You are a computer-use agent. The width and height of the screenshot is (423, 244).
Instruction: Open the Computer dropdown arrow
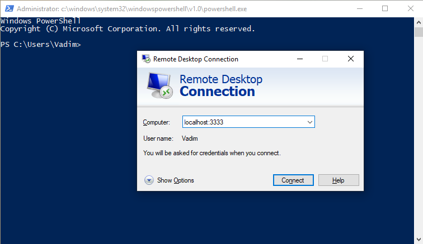(310, 122)
